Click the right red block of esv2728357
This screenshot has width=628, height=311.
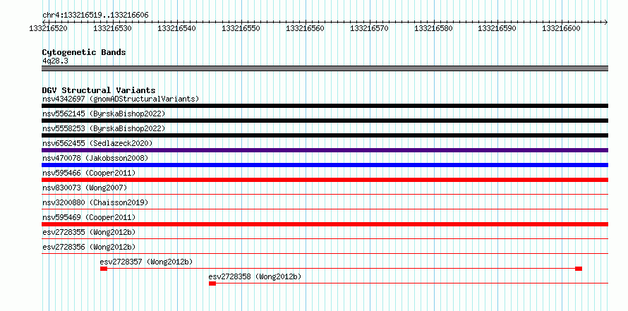(x=579, y=269)
